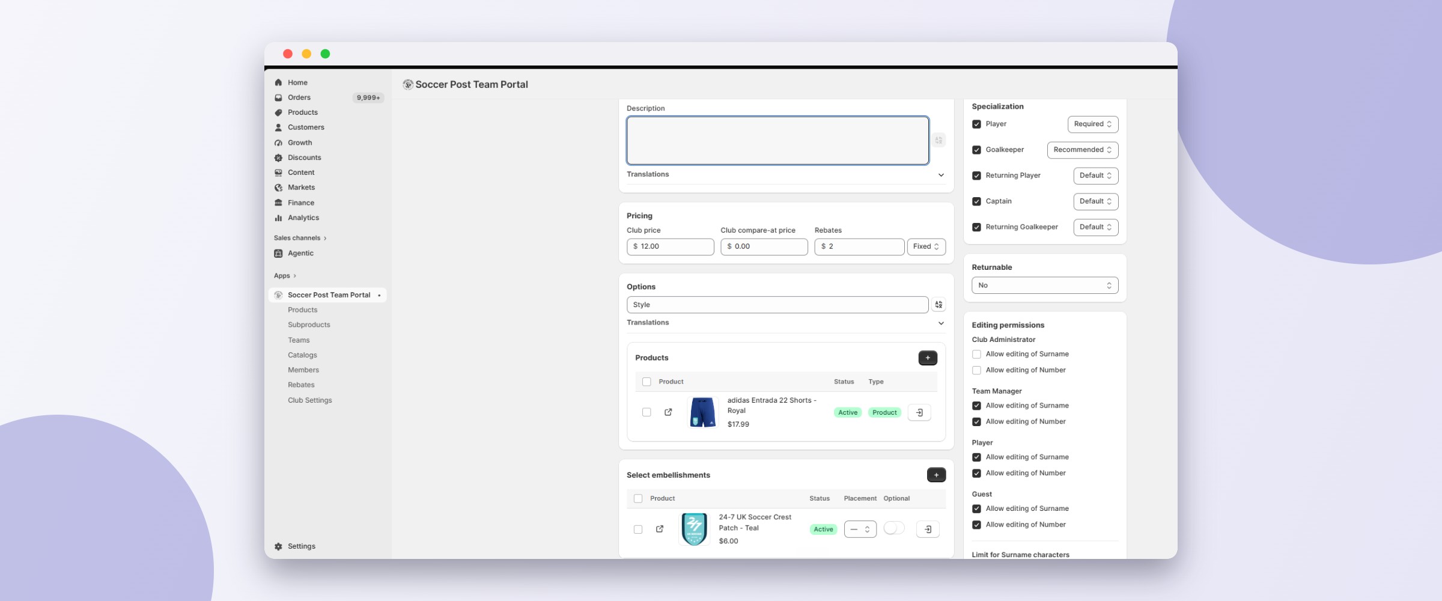This screenshot has width=1442, height=601.
Task: Open the Placement dropdown for Crest Patch
Action: click(x=860, y=529)
